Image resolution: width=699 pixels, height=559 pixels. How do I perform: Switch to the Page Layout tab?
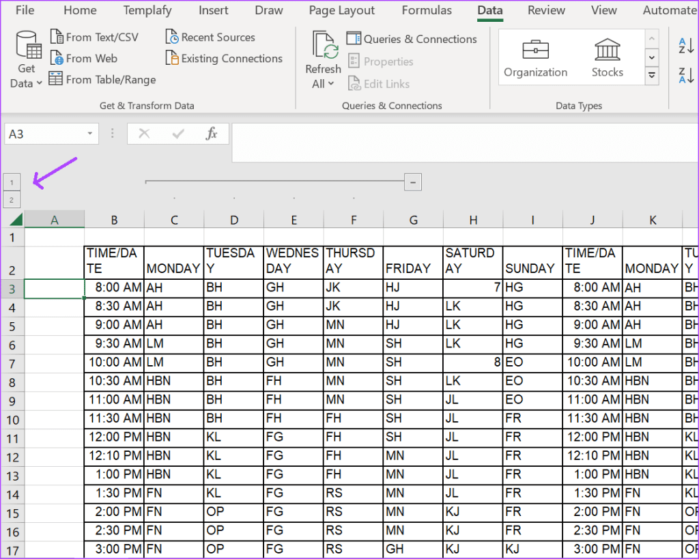[x=341, y=10]
